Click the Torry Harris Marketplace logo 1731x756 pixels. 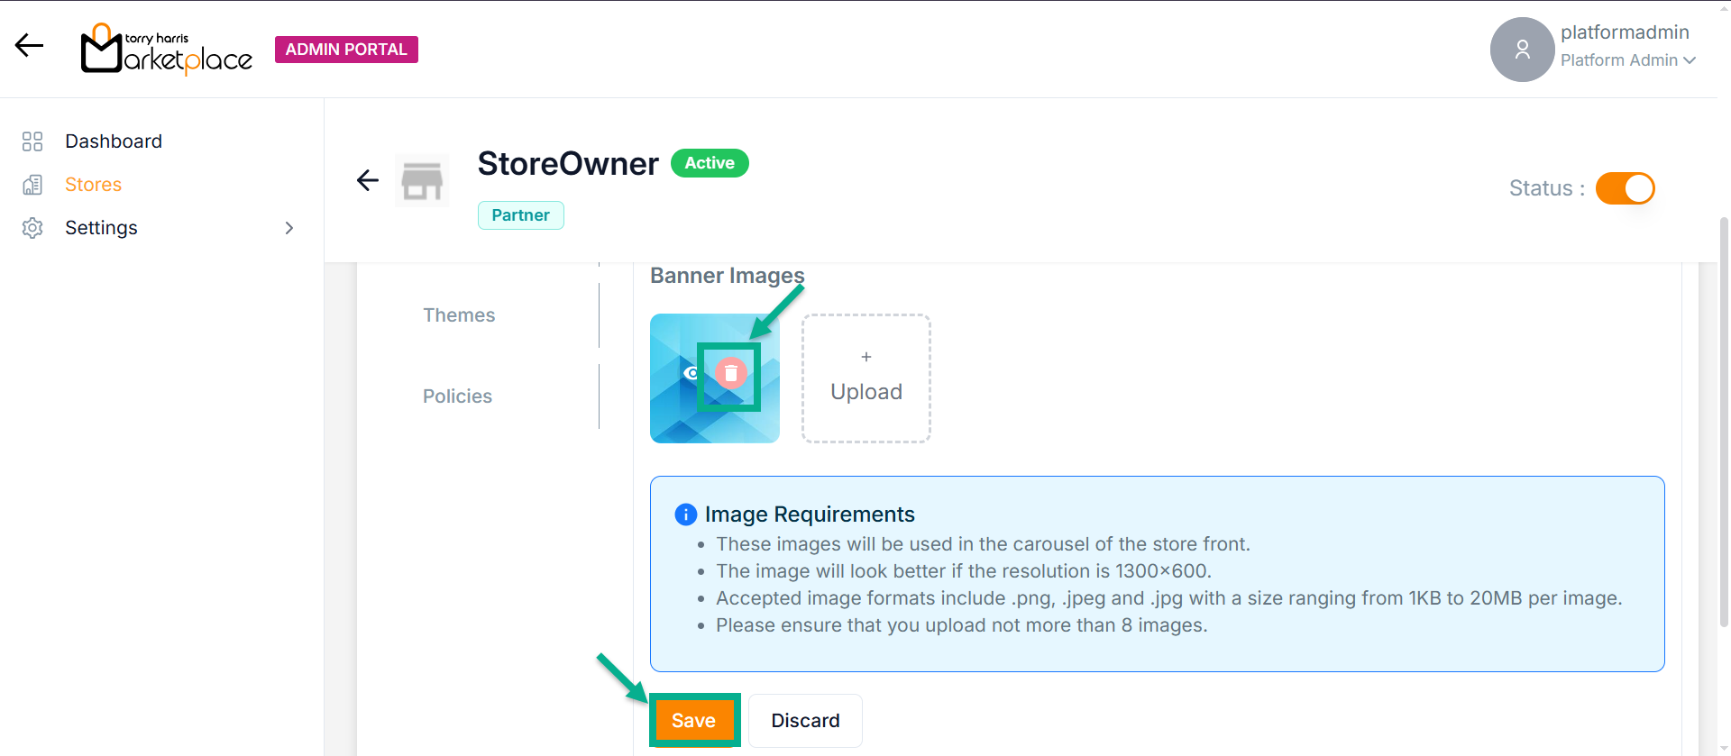167,49
